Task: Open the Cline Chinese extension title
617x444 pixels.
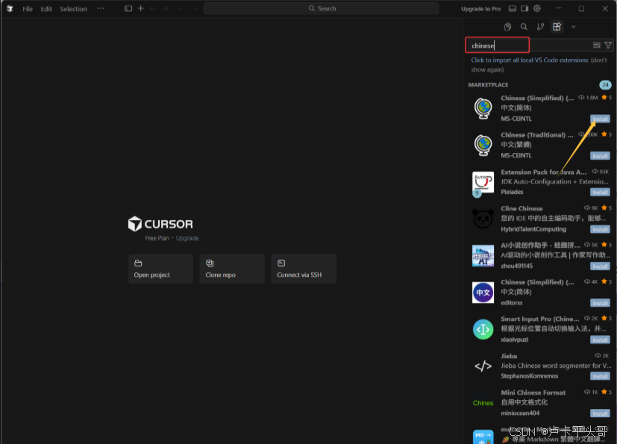Action: coord(522,209)
